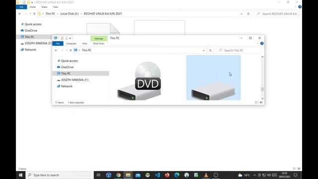
Task: Open the Windows Start menu
Action: [21, 175]
